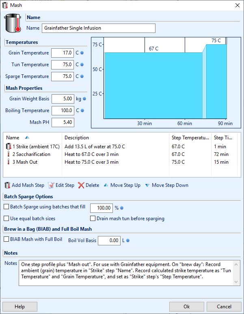
Task: Click 'Heat to 67.0 C over 3 min' description
Action: click(91, 154)
